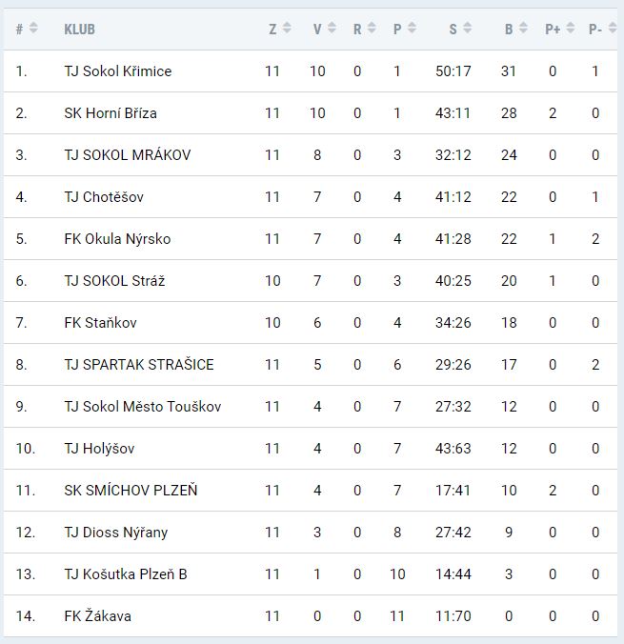Click sort arrows next to B column
The image size is (624, 644).
click(x=523, y=30)
